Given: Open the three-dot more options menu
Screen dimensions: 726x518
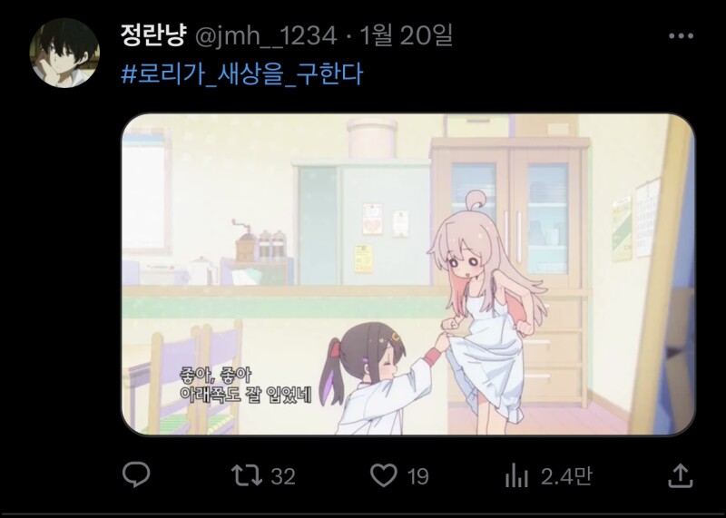Looking at the screenshot, I should pyautogui.click(x=681, y=36).
